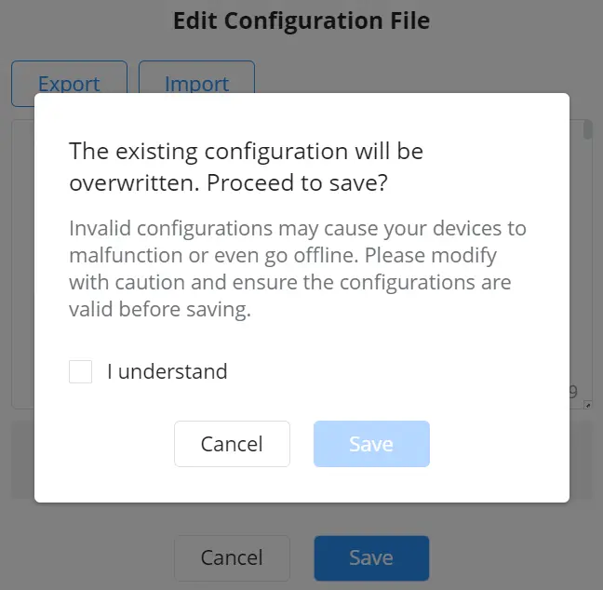Click the scrollbar track below the thumb
The height and width of the screenshot is (590, 603).
(587, 269)
